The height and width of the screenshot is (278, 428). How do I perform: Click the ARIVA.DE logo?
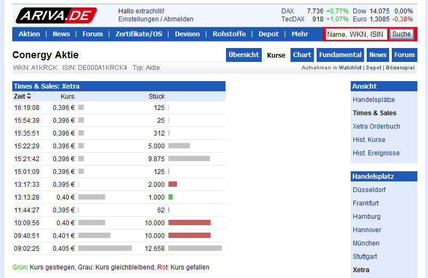(x=56, y=15)
